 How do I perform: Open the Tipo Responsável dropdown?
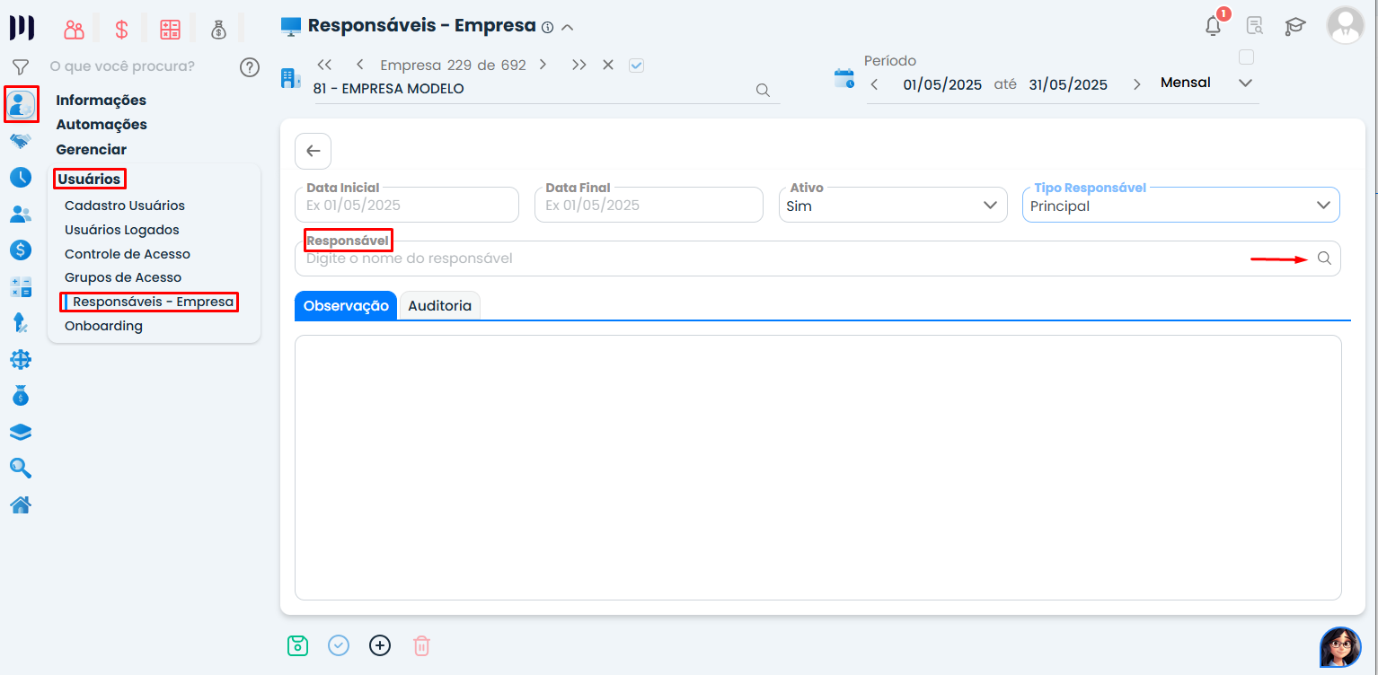coord(1322,206)
